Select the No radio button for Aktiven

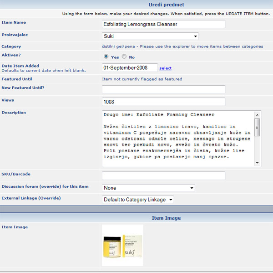pos(124,57)
